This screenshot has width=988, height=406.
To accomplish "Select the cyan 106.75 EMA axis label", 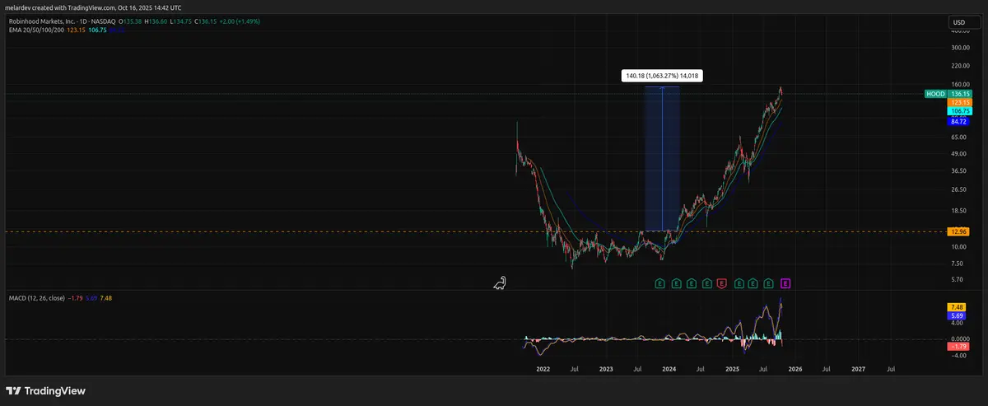I will pos(960,110).
